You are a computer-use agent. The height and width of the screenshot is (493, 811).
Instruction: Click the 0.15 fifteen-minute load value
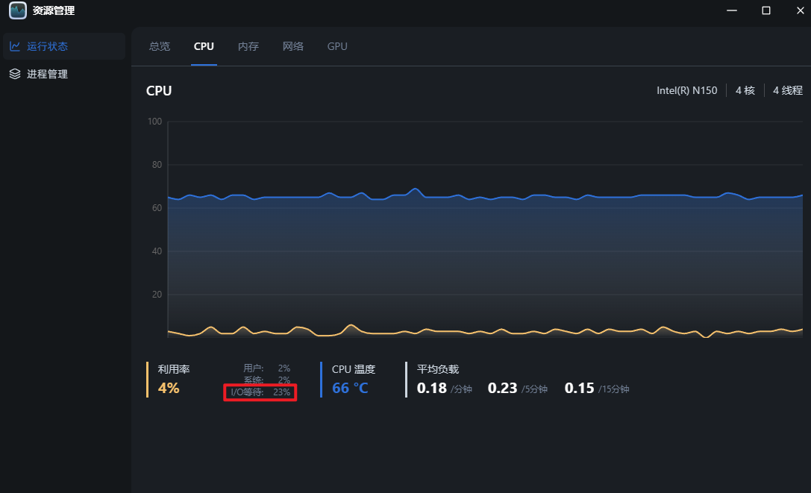(579, 388)
